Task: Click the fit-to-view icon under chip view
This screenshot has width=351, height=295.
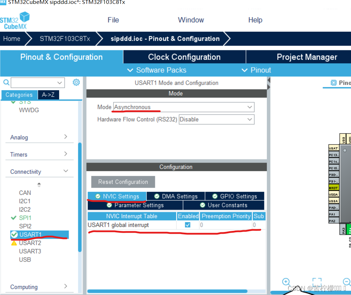Action: coord(317,282)
